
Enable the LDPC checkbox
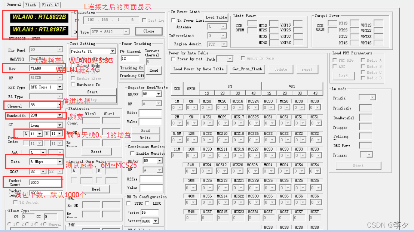pos(147,203)
